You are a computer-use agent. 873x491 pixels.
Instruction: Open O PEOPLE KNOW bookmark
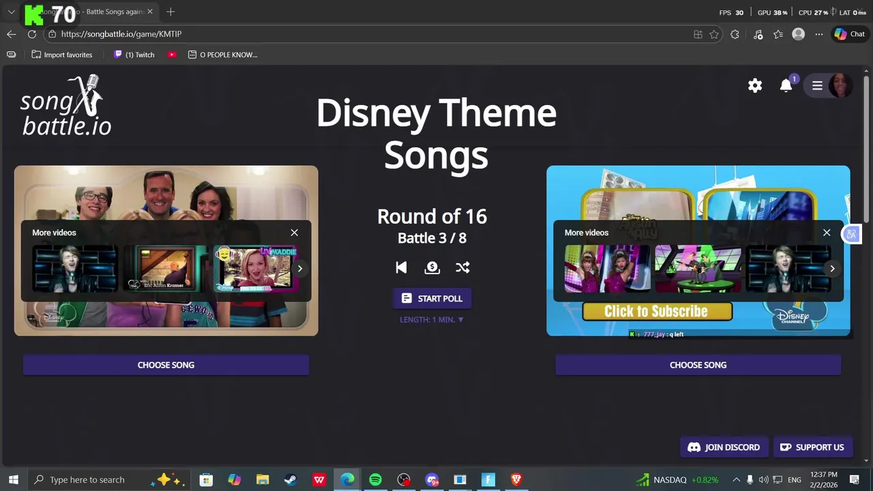click(x=223, y=55)
